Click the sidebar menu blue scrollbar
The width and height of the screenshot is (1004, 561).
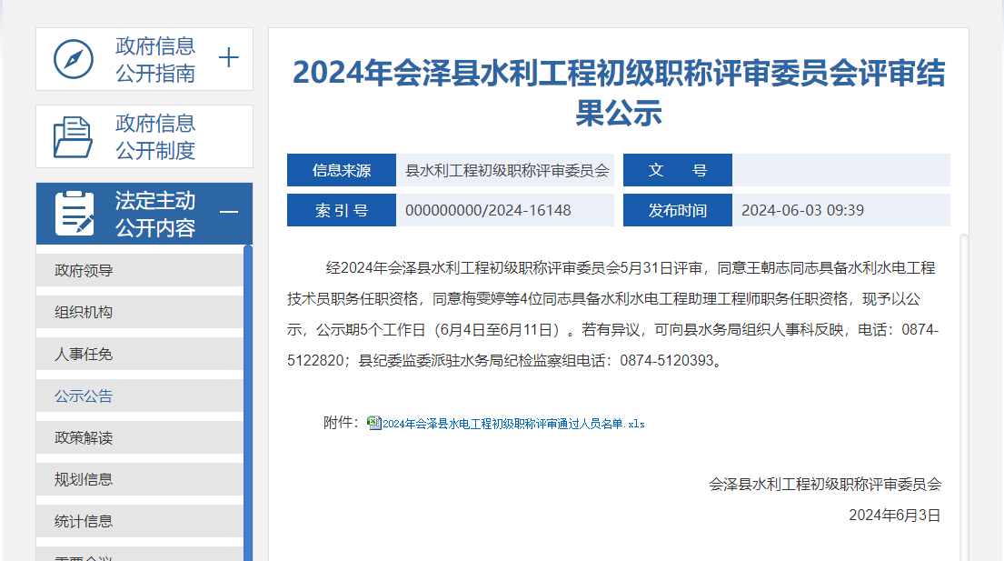pos(248,400)
